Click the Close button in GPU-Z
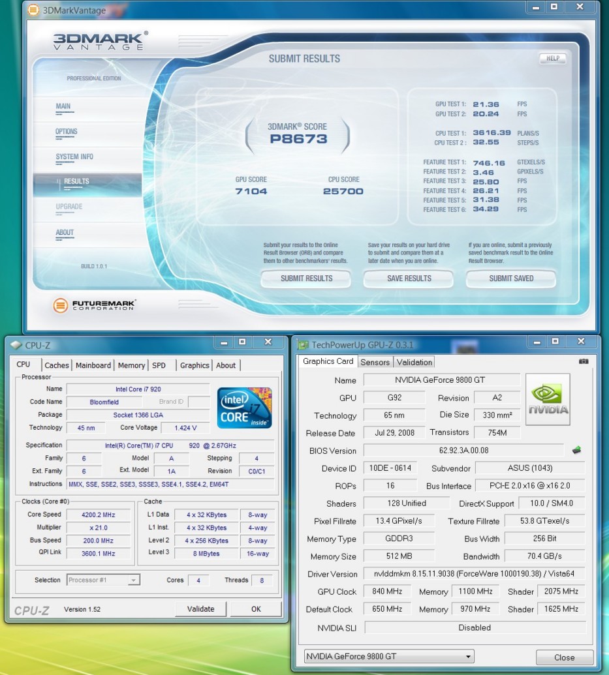This screenshot has height=675, width=609. point(565,657)
